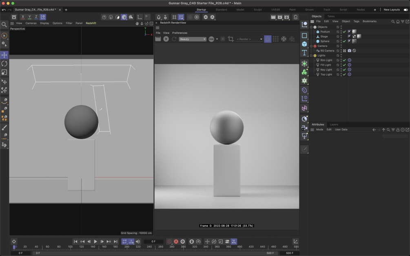Click the current frame 0 F field
This screenshot has height=256, width=410.
[153, 241]
